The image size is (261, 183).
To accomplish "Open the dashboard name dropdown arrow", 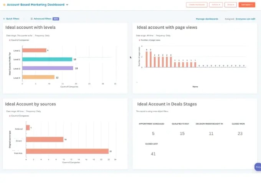I will point(67,5).
